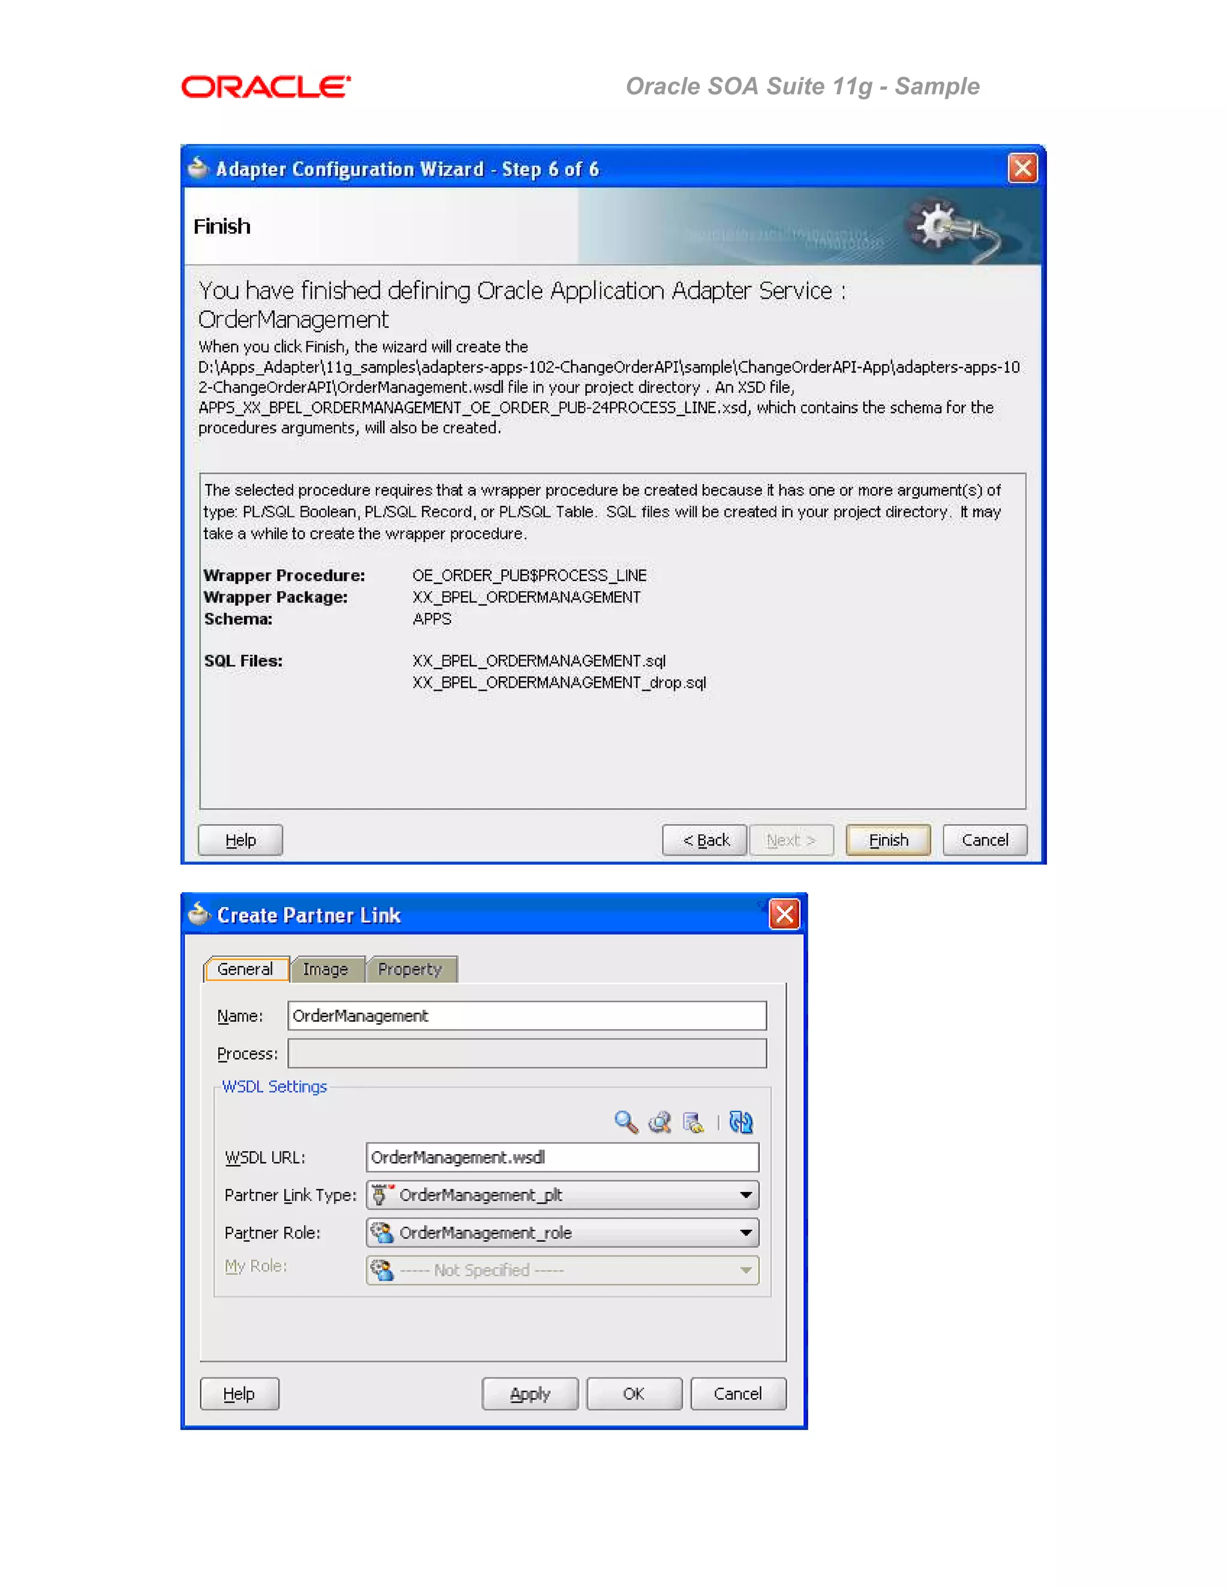This screenshot has height=1589, width=1228.
Task: Click the Name field containing OrderManagement
Action: (528, 1016)
